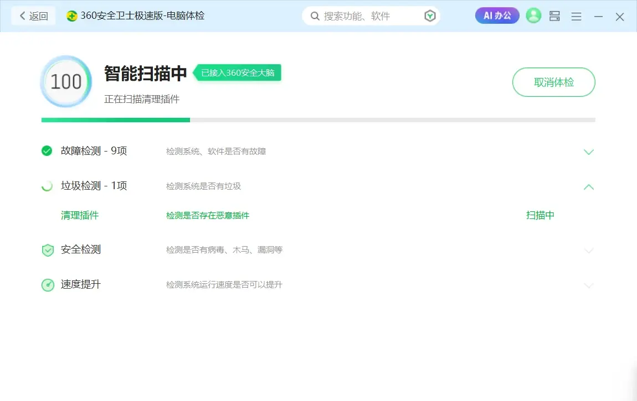Click 检测系统、软件是否有故障 description

click(x=216, y=151)
